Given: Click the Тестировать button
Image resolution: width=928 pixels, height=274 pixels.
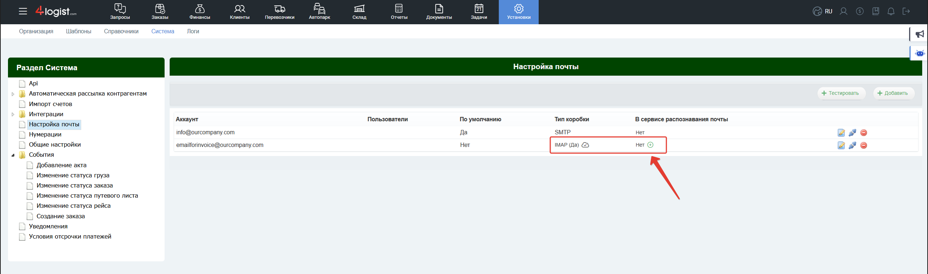Looking at the screenshot, I should [841, 93].
